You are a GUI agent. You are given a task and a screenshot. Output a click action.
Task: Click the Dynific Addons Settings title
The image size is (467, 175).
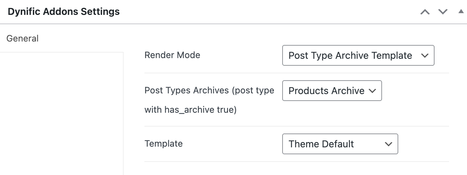point(64,12)
